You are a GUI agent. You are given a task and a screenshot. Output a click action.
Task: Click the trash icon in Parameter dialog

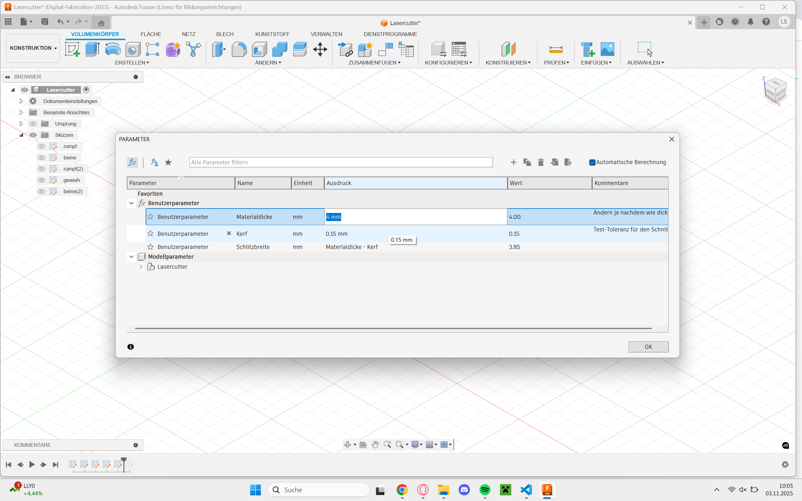click(540, 162)
